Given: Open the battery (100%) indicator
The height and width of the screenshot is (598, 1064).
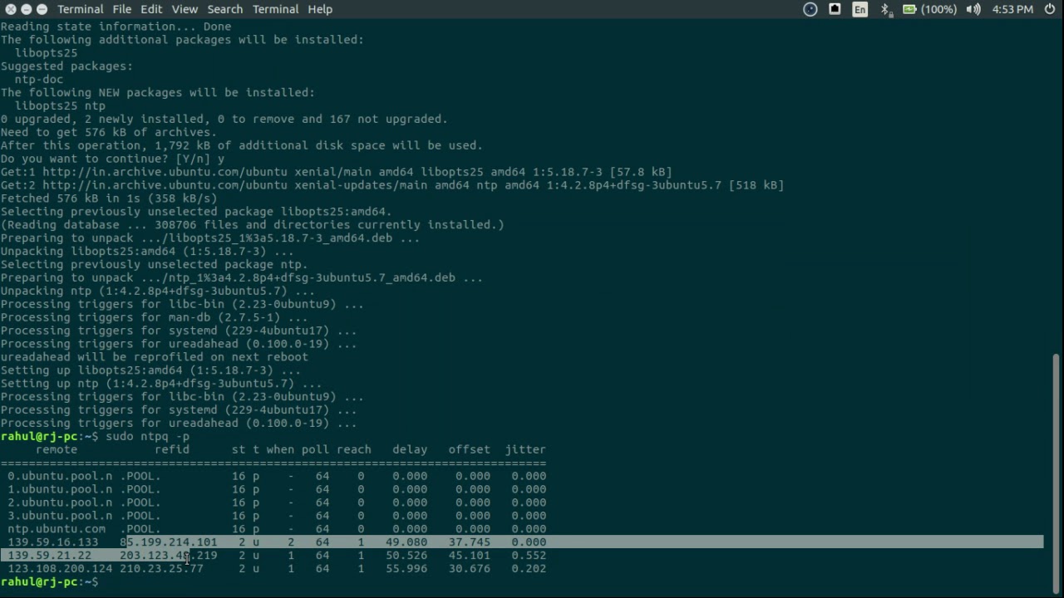Looking at the screenshot, I should tap(929, 9).
